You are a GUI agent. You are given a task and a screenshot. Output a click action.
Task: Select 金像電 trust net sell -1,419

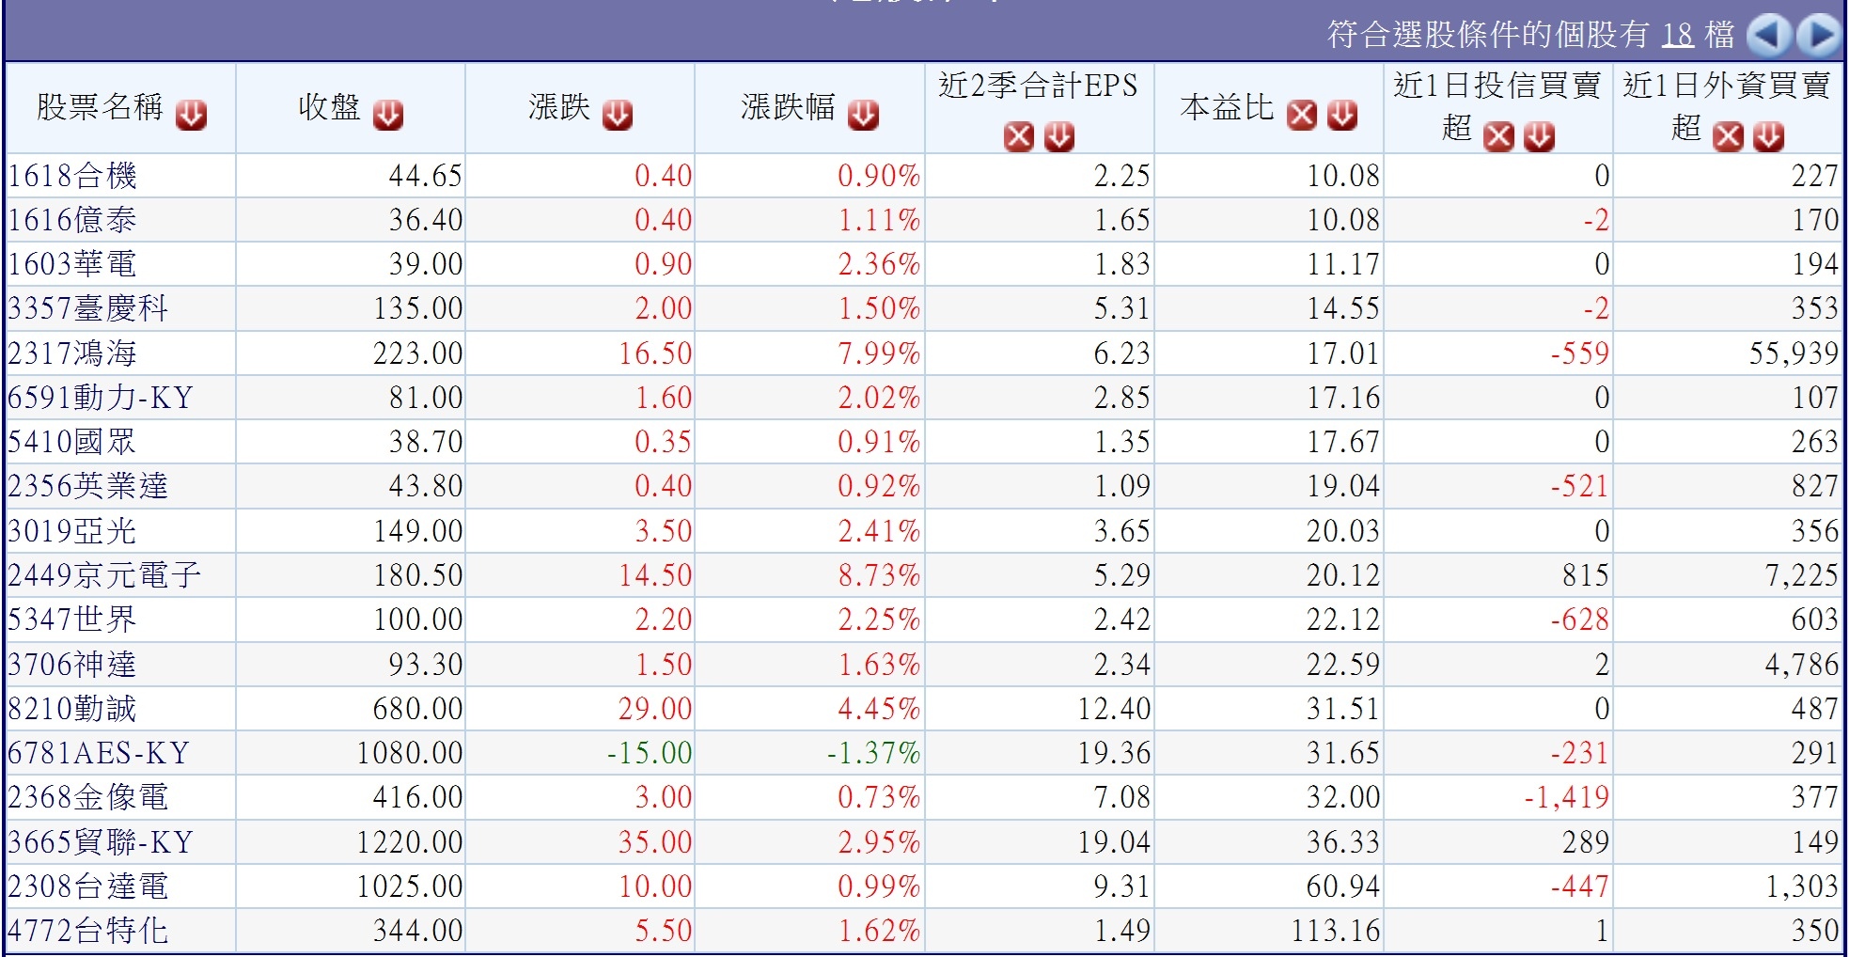point(1567,797)
